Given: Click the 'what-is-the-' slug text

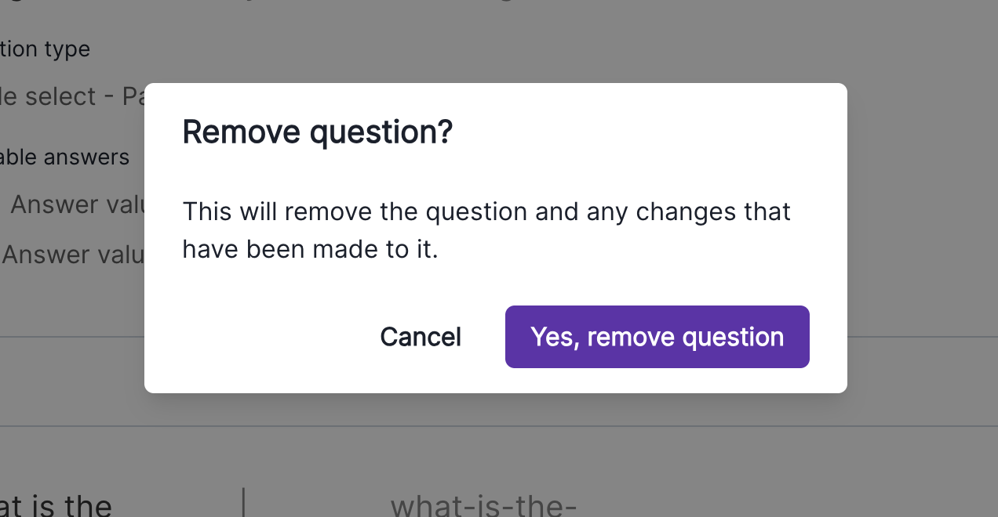Looking at the screenshot, I should click(483, 505).
